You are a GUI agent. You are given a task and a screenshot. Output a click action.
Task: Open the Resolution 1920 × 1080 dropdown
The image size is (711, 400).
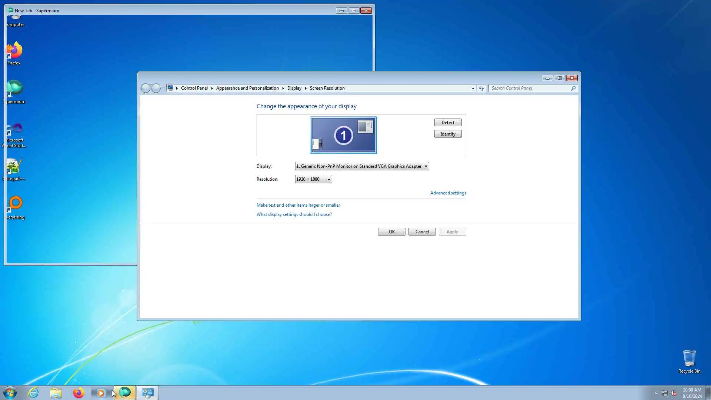(313, 179)
